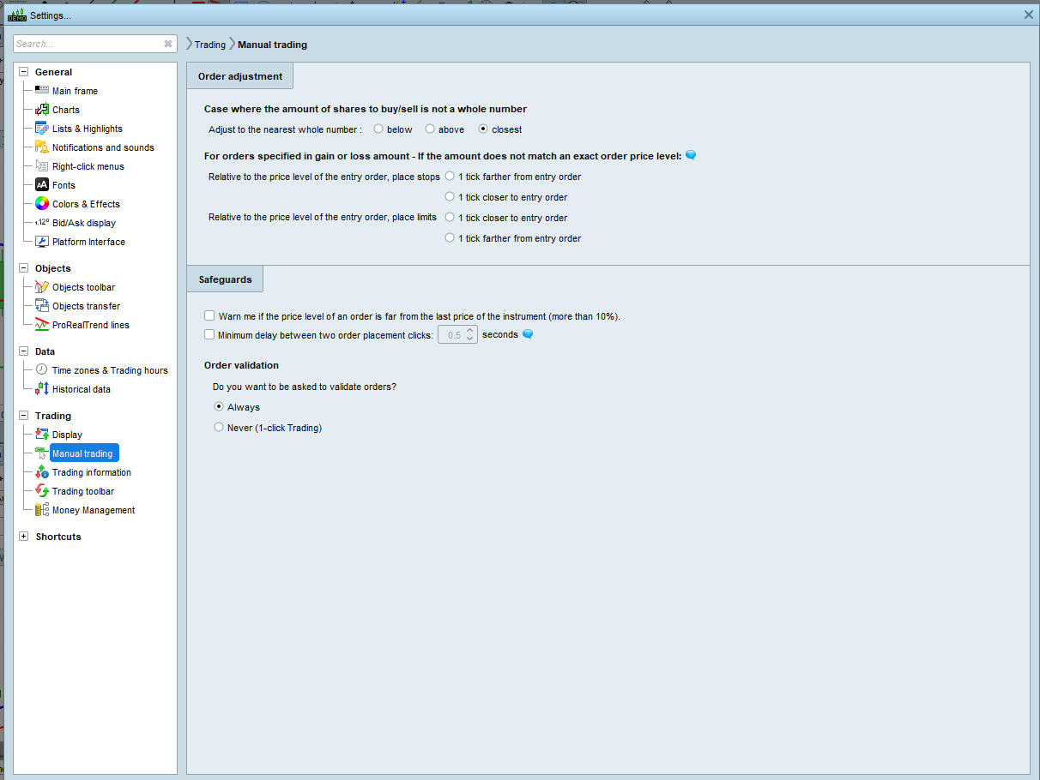This screenshot has height=780, width=1040.
Task: Click the Bid/Ask display icon
Action: [42, 223]
